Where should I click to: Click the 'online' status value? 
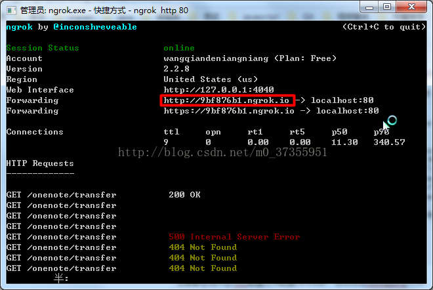pos(179,48)
